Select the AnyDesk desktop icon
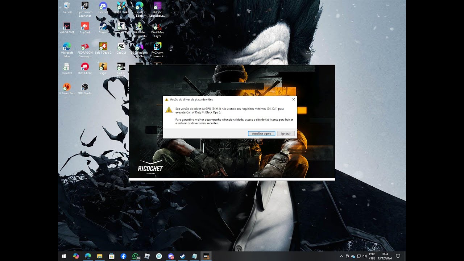Screen dimensions: 464x261 tap(85, 28)
